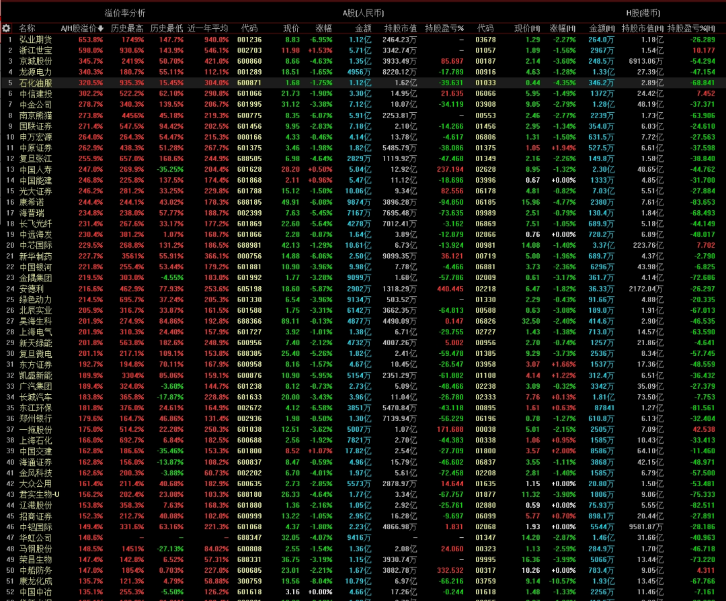Sort by 持股市值 A-share column header
The image size is (726, 601).
[401, 29]
